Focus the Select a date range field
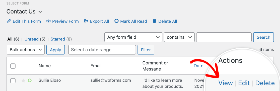Image resolution: width=280 pixels, height=91 pixels. [x=102, y=50]
